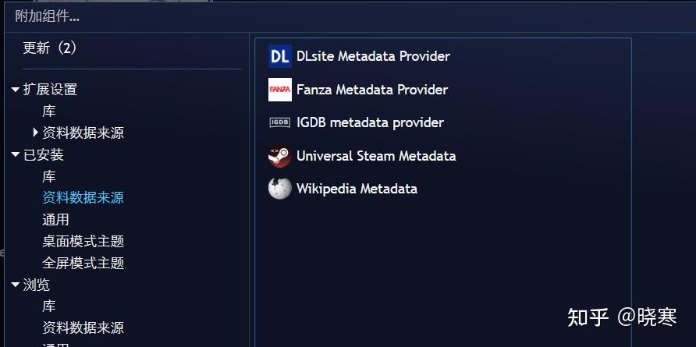Screen dimensions: 696x347
Task: Open 桌面模式主题 themes list
Action: [x=83, y=242]
